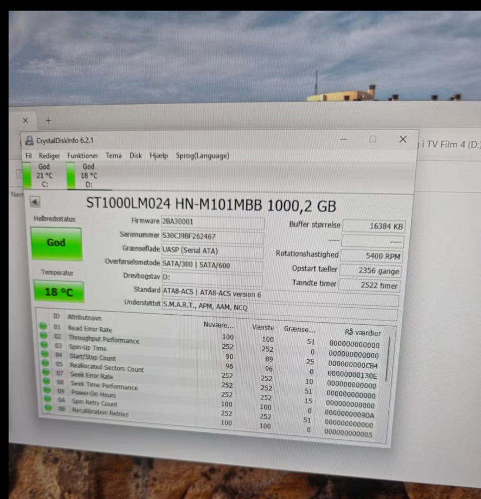Click the status dot for Spin Retry Count
Viewport: 481px width, 499px height.
(x=48, y=398)
